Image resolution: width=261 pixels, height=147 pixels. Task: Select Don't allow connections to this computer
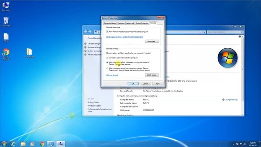[107, 58]
